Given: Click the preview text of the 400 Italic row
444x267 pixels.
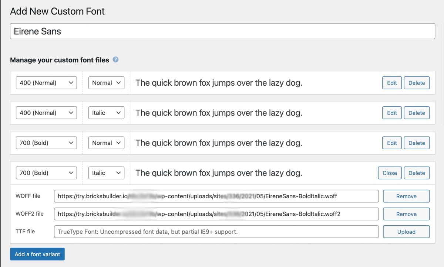Looking at the screenshot, I should point(219,113).
